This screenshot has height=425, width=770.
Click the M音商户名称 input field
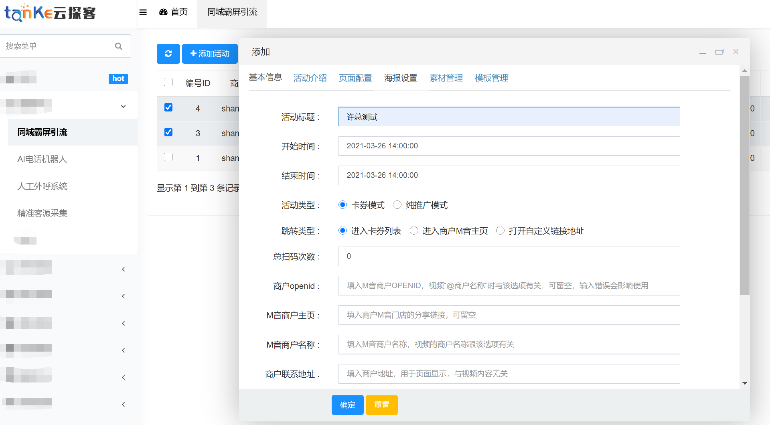[x=509, y=344]
